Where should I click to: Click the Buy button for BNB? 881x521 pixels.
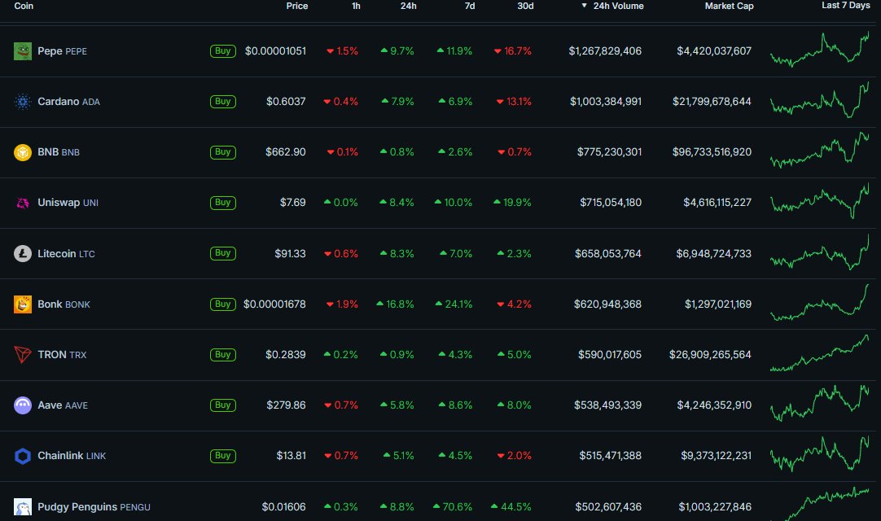223,152
